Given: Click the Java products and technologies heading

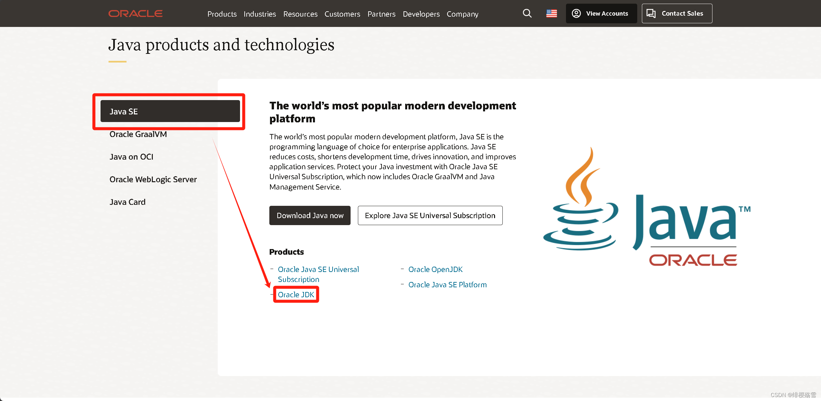Looking at the screenshot, I should click(221, 45).
